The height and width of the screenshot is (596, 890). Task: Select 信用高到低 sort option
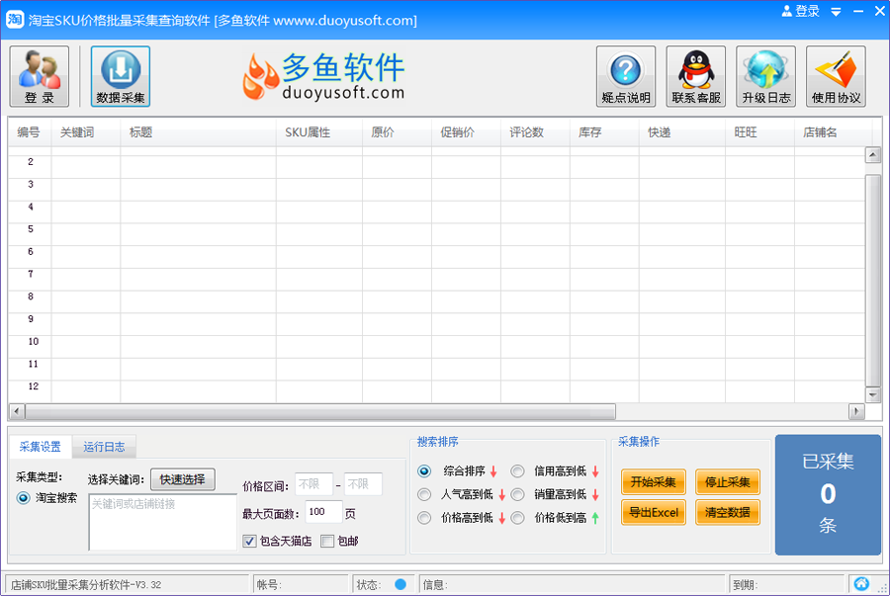517,471
